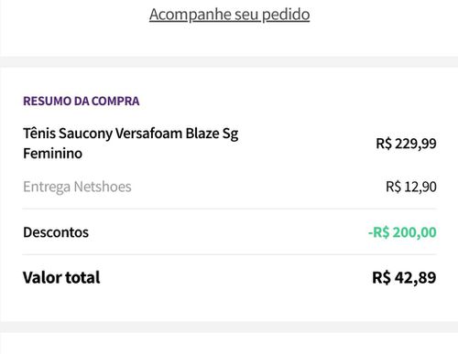Select the R$ 229,99 product price
The height and width of the screenshot is (354, 458).
[406, 144]
